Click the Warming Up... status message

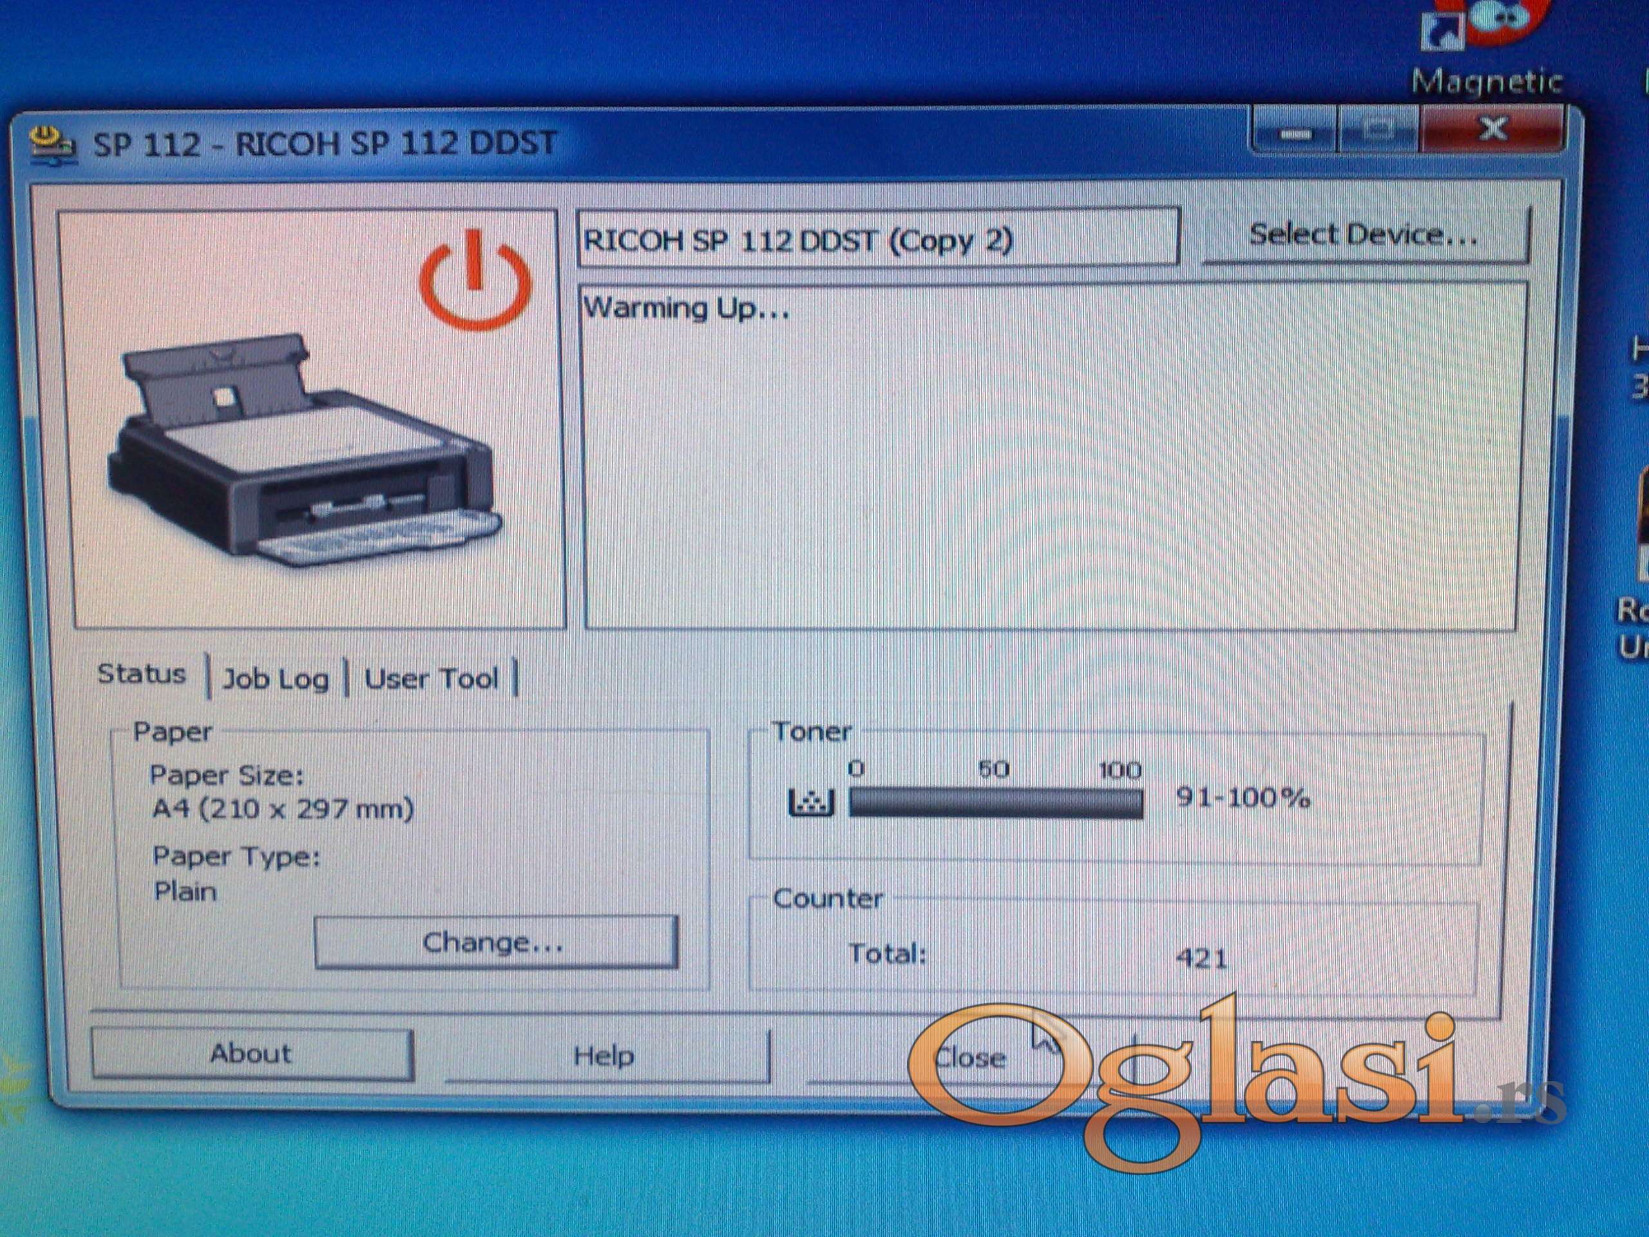point(686,308)
